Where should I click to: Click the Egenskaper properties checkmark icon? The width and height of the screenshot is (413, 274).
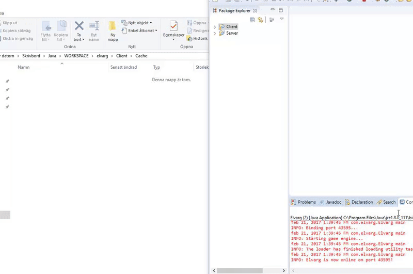[x=173, y=26]
